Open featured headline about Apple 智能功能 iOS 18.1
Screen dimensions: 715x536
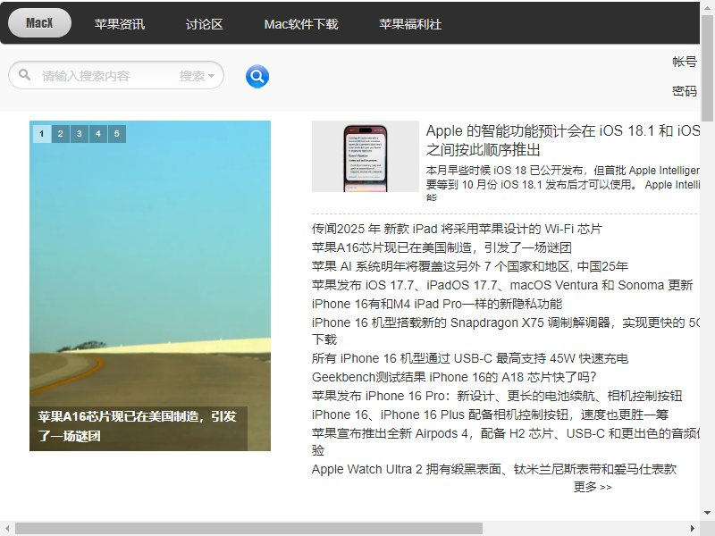coord(563,140)
